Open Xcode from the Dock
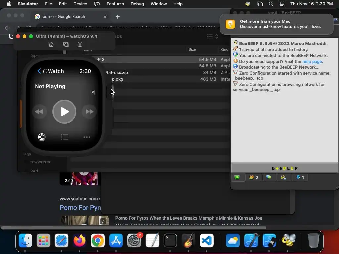This screenshot has width=339, height=254. coord(251,241)
